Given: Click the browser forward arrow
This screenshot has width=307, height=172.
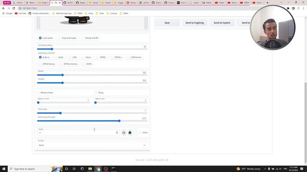Looking at the screenshot, I should click(9, 8).
